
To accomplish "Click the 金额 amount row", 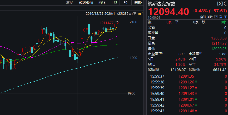I will pyautogui.click(x=187, y=27).
